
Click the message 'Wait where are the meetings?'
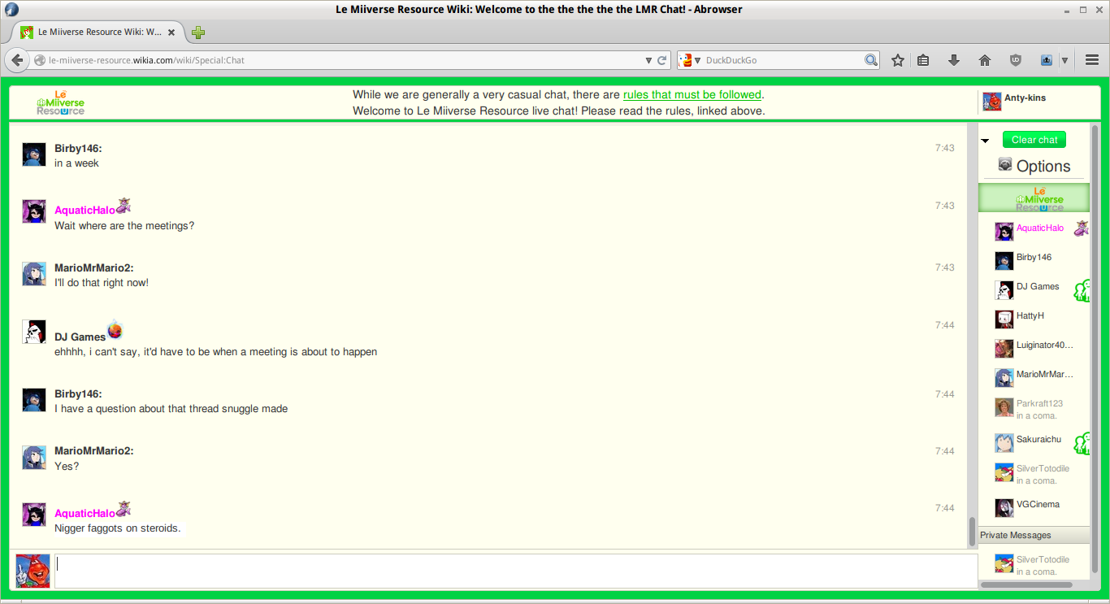[x=124, y=225]
